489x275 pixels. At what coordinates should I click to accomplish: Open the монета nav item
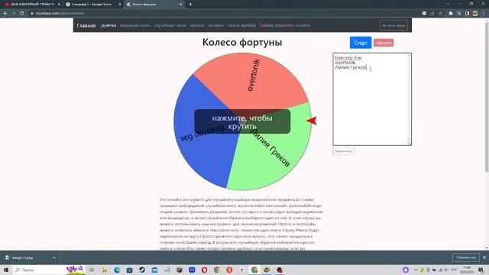197,25
